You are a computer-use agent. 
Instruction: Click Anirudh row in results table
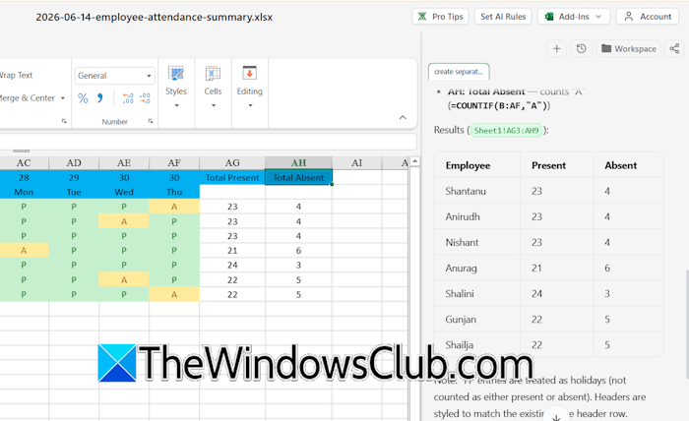click(548, 216)
